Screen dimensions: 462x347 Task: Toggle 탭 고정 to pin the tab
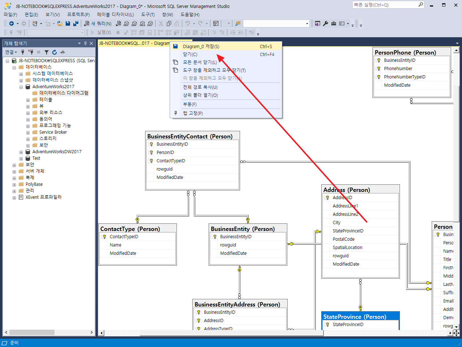(193, 113)
